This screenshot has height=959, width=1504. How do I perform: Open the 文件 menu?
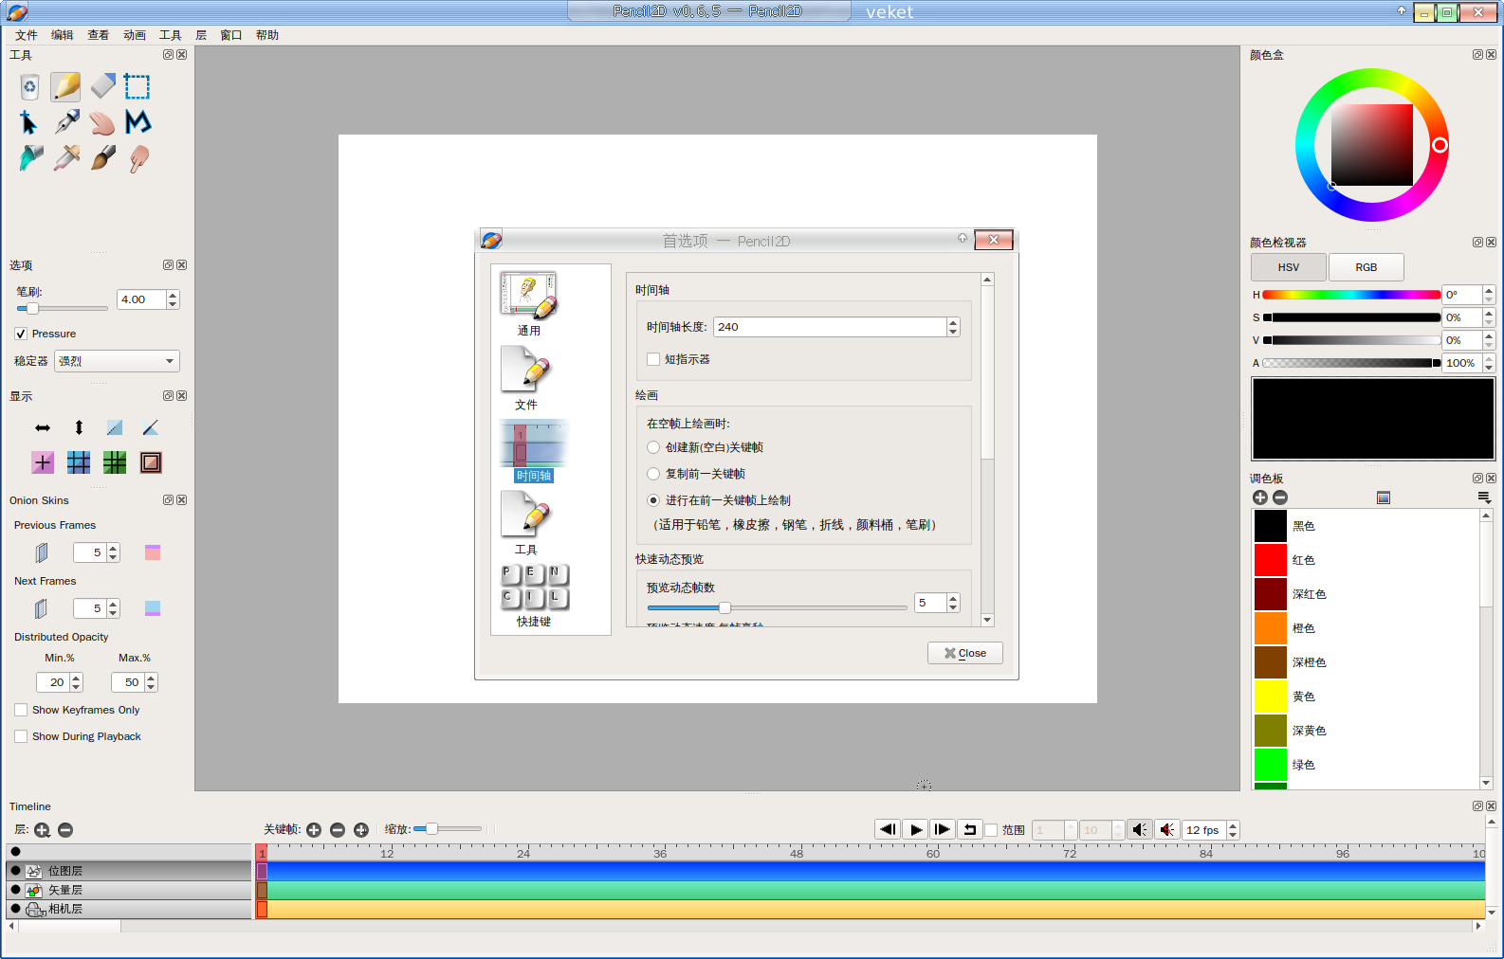(x=27, y=35)
